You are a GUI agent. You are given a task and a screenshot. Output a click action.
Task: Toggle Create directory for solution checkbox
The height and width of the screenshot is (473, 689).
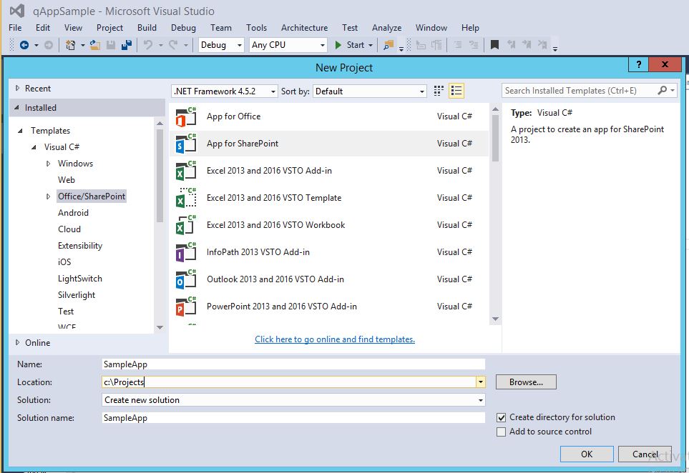501,417
